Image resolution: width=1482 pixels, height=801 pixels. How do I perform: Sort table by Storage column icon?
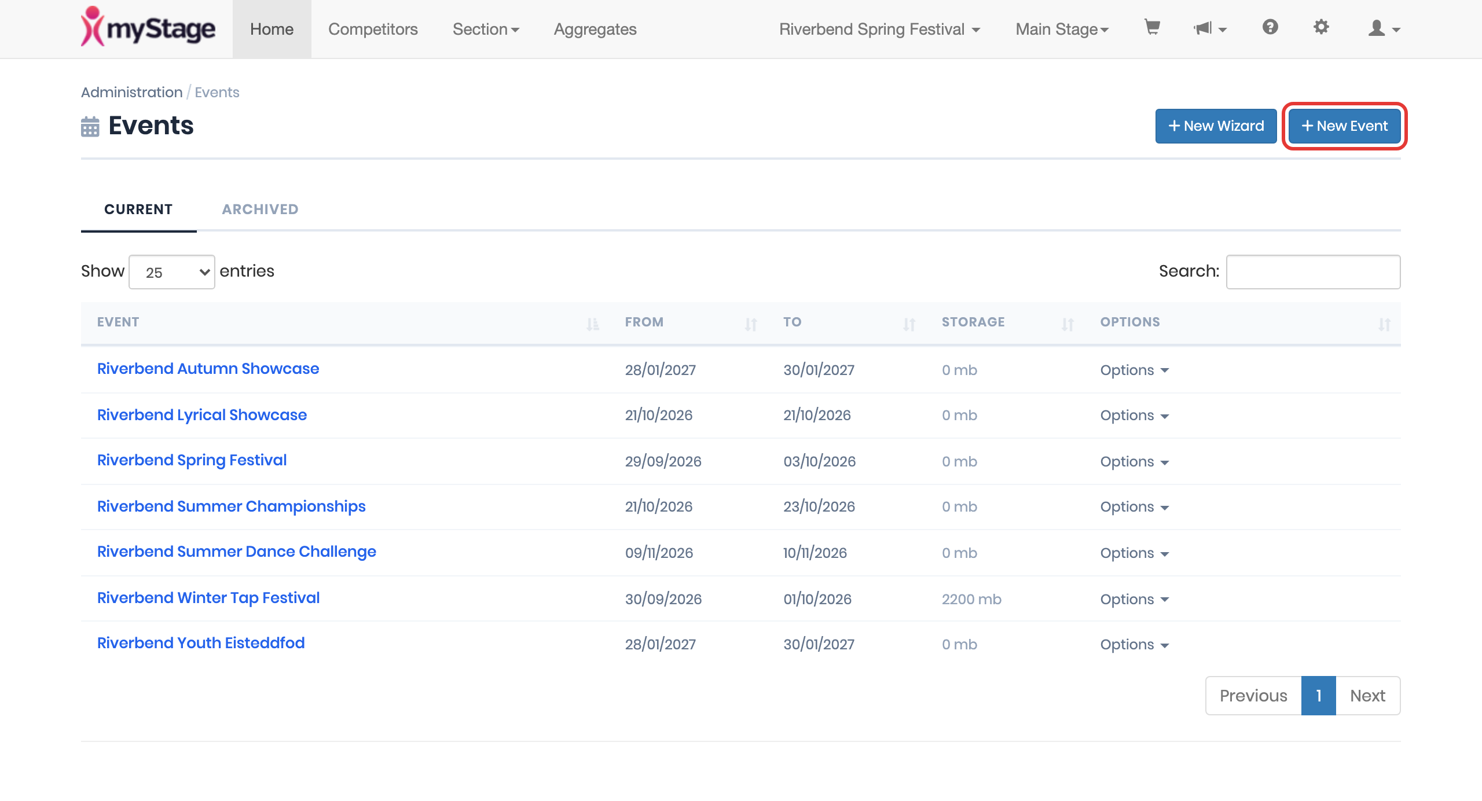[1068, 324]
